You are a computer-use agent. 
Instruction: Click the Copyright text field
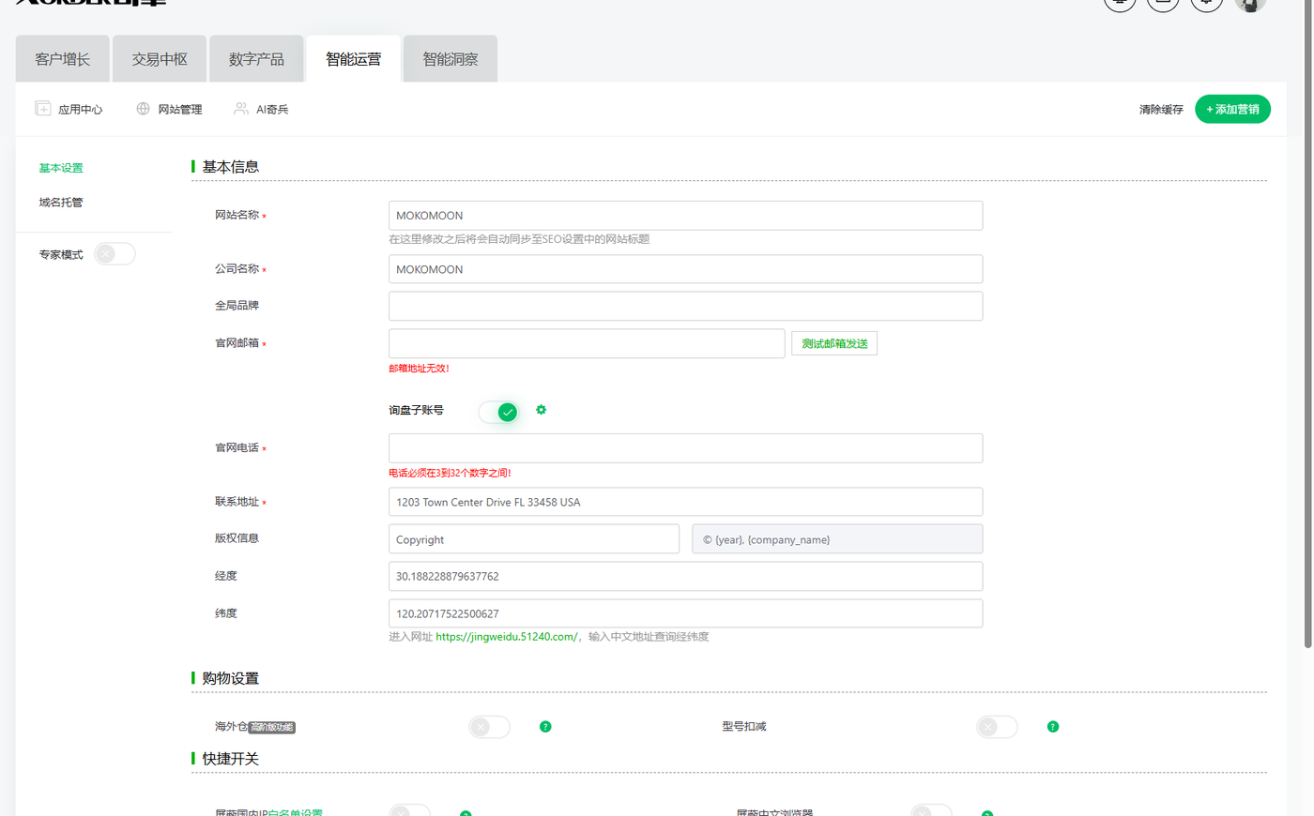coord(534,539)
